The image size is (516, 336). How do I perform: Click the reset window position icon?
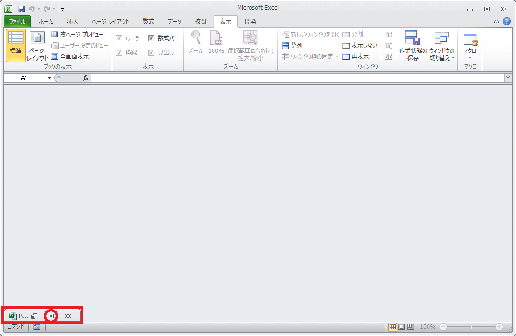[x=389, y=57]
